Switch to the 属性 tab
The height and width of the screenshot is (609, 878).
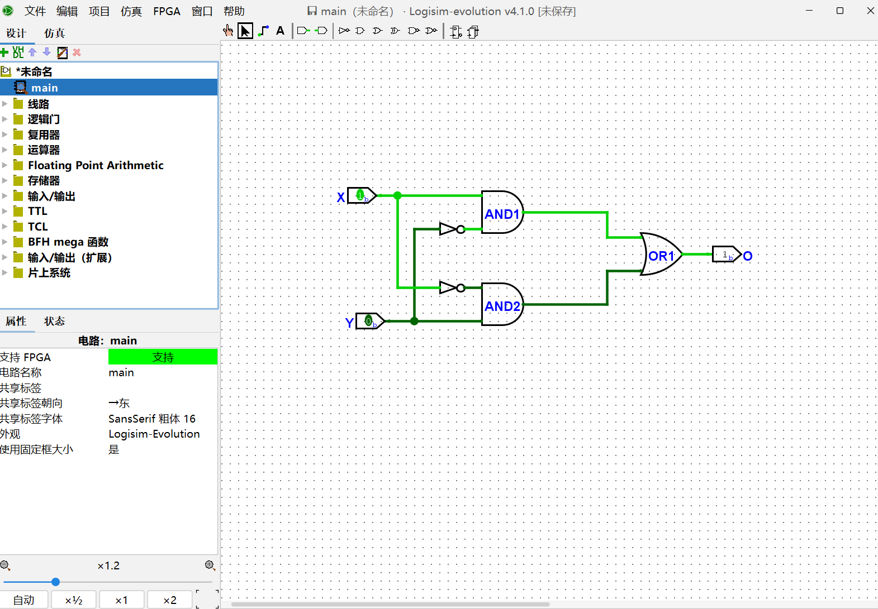point(16,322)
